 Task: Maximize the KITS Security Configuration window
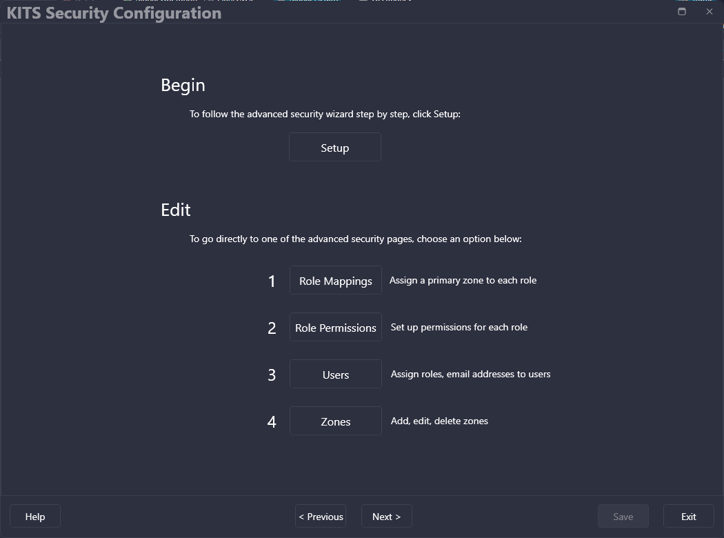coord(682,12)
